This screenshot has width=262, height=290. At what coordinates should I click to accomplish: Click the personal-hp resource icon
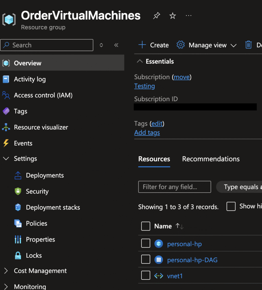pyautogui.click(x=159, y=244)
